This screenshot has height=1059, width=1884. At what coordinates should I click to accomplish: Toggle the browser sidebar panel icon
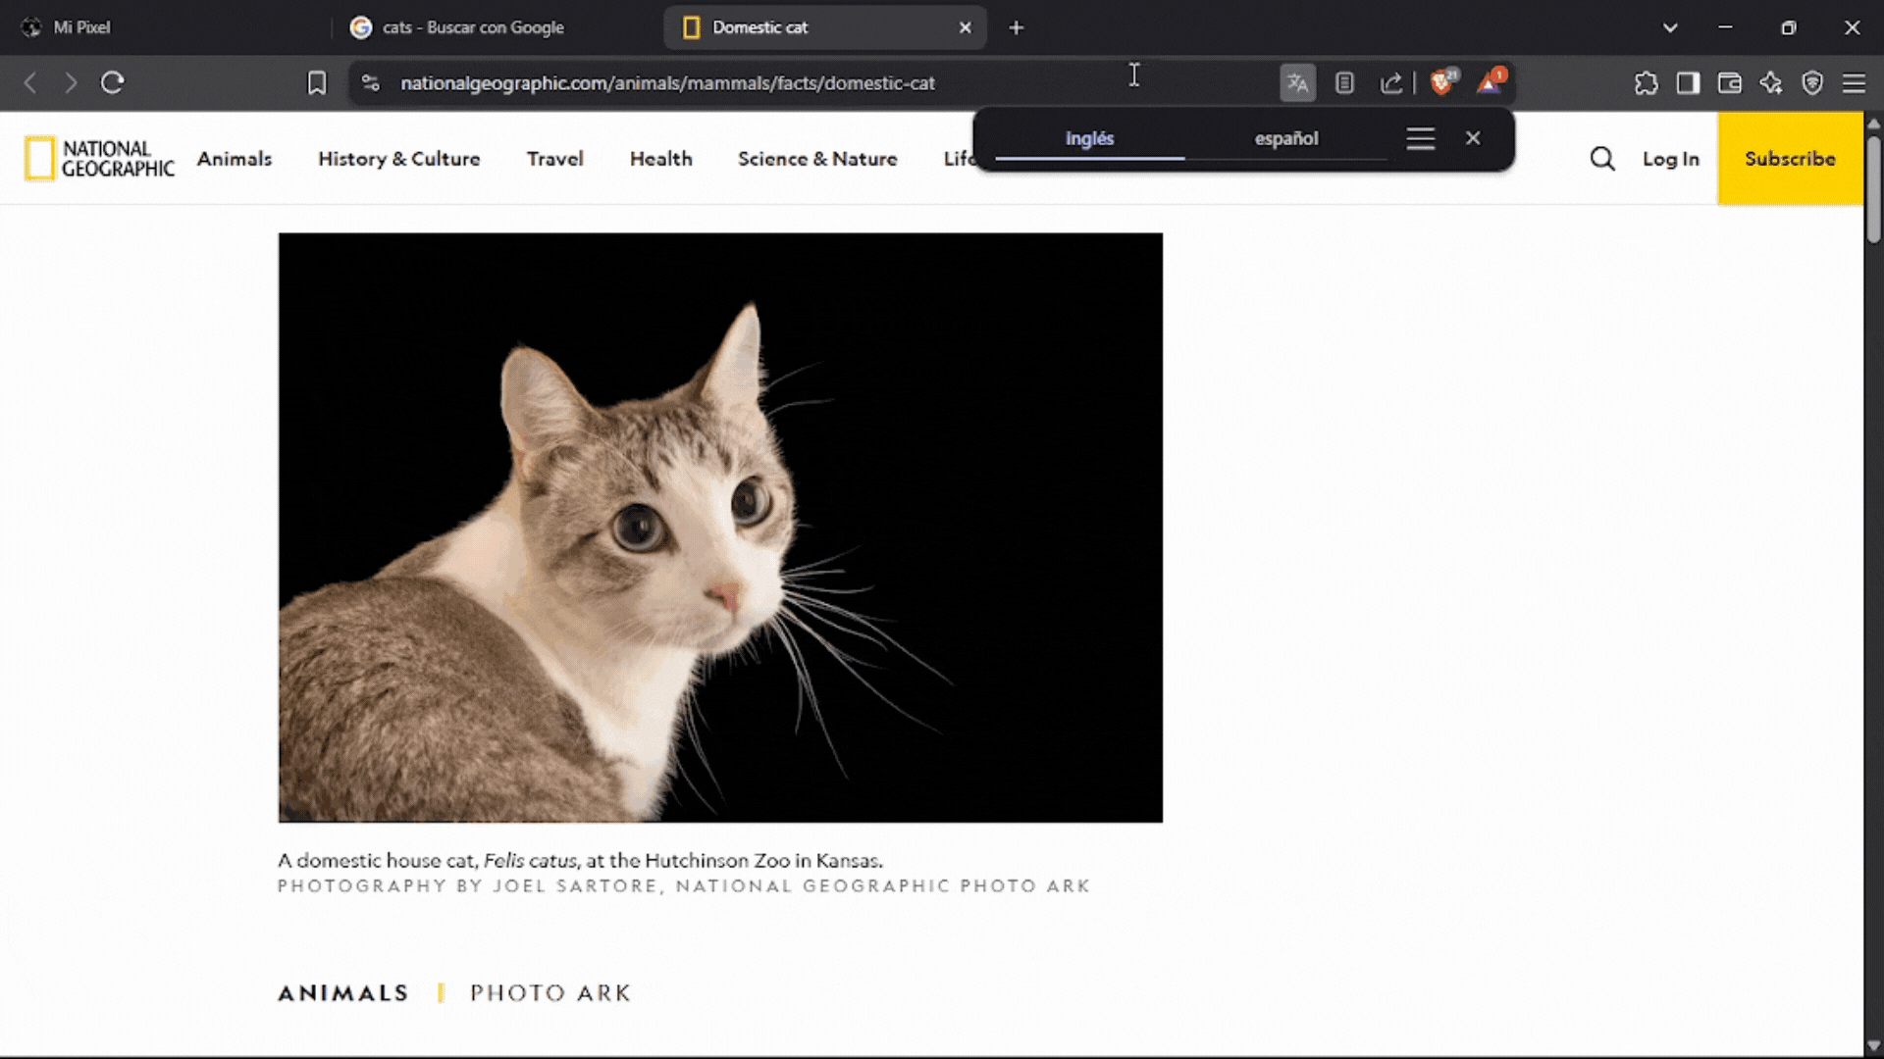[x=1688, y=83]
